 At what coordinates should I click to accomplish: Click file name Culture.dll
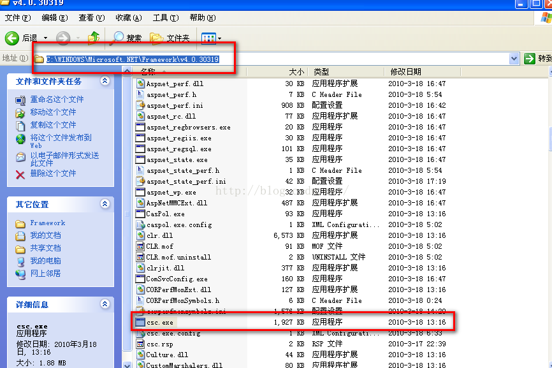(x=167, y=355)
